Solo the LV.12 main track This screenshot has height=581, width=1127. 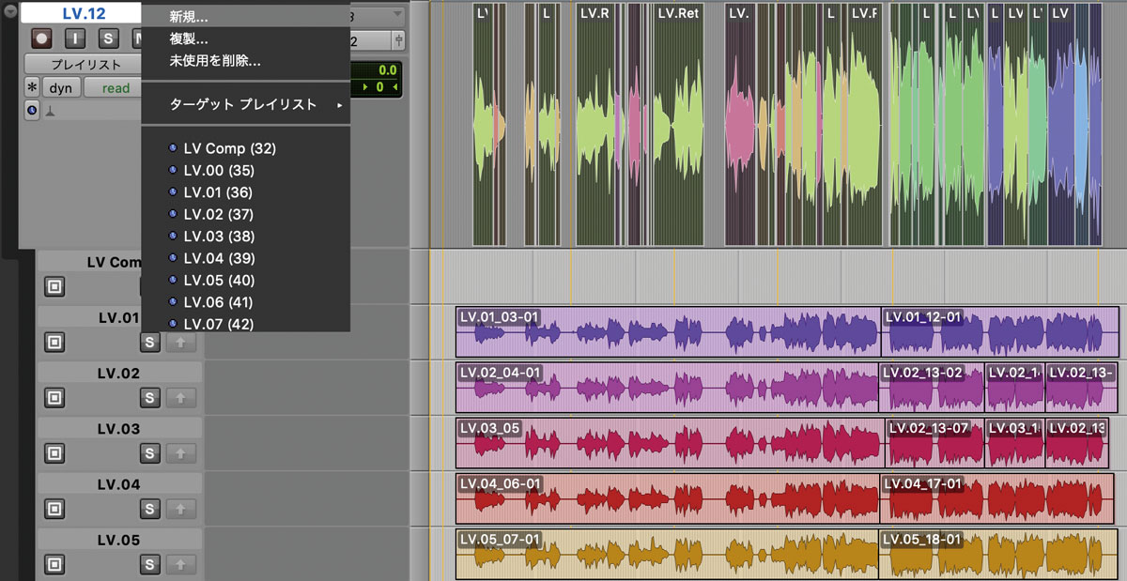(108, 39)
